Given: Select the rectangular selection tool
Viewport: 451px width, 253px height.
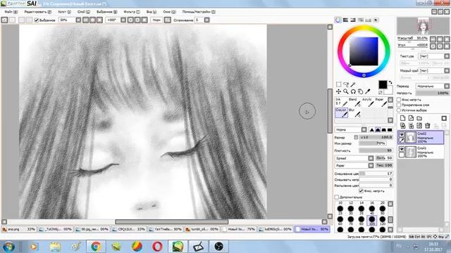Looking at the screenshot, I should tap(338, 84).
